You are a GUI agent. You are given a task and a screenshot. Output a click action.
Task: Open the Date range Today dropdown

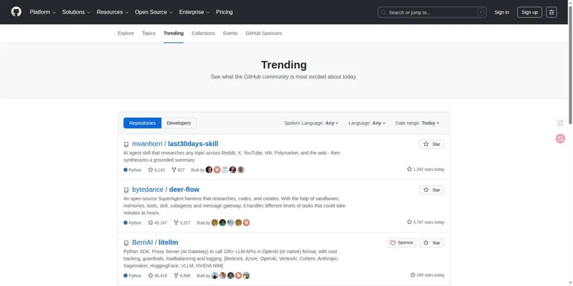(x=418, y=123)
